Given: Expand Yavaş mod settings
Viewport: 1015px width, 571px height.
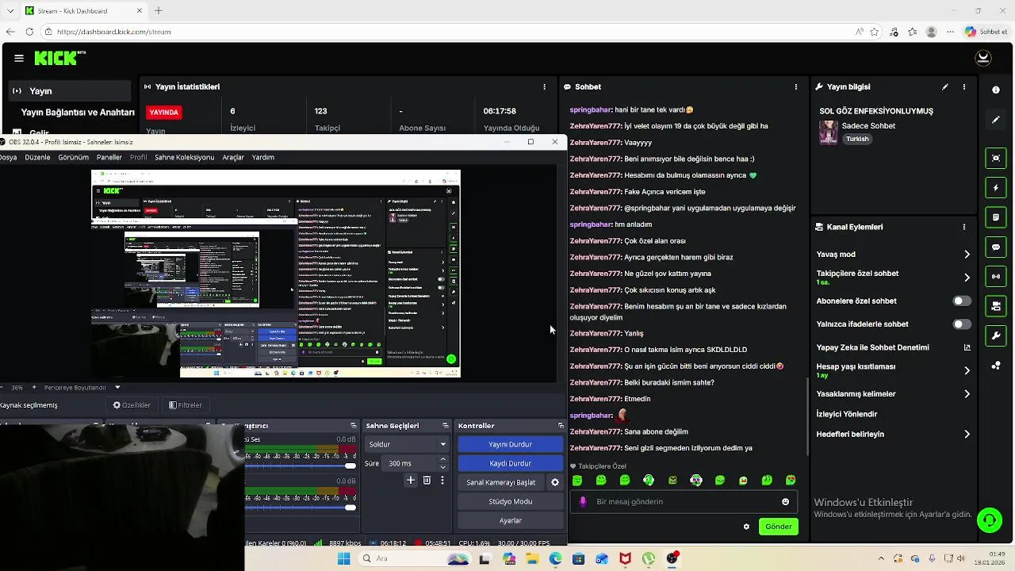Looking at the screenshot, I should tap(967, 255).
